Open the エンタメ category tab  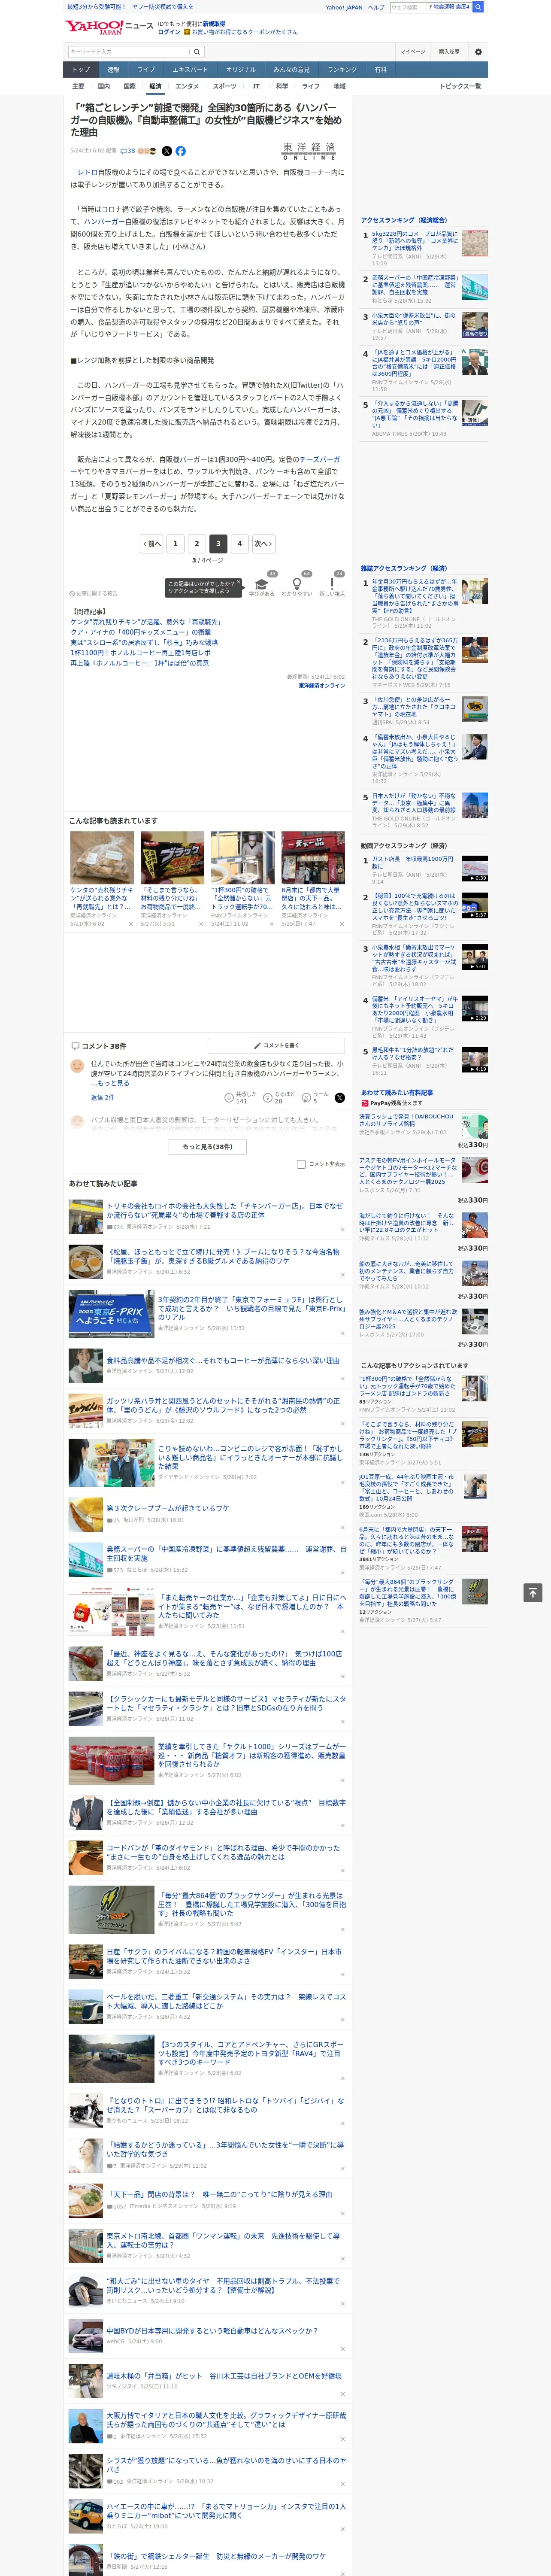click(x=187, y=86)
